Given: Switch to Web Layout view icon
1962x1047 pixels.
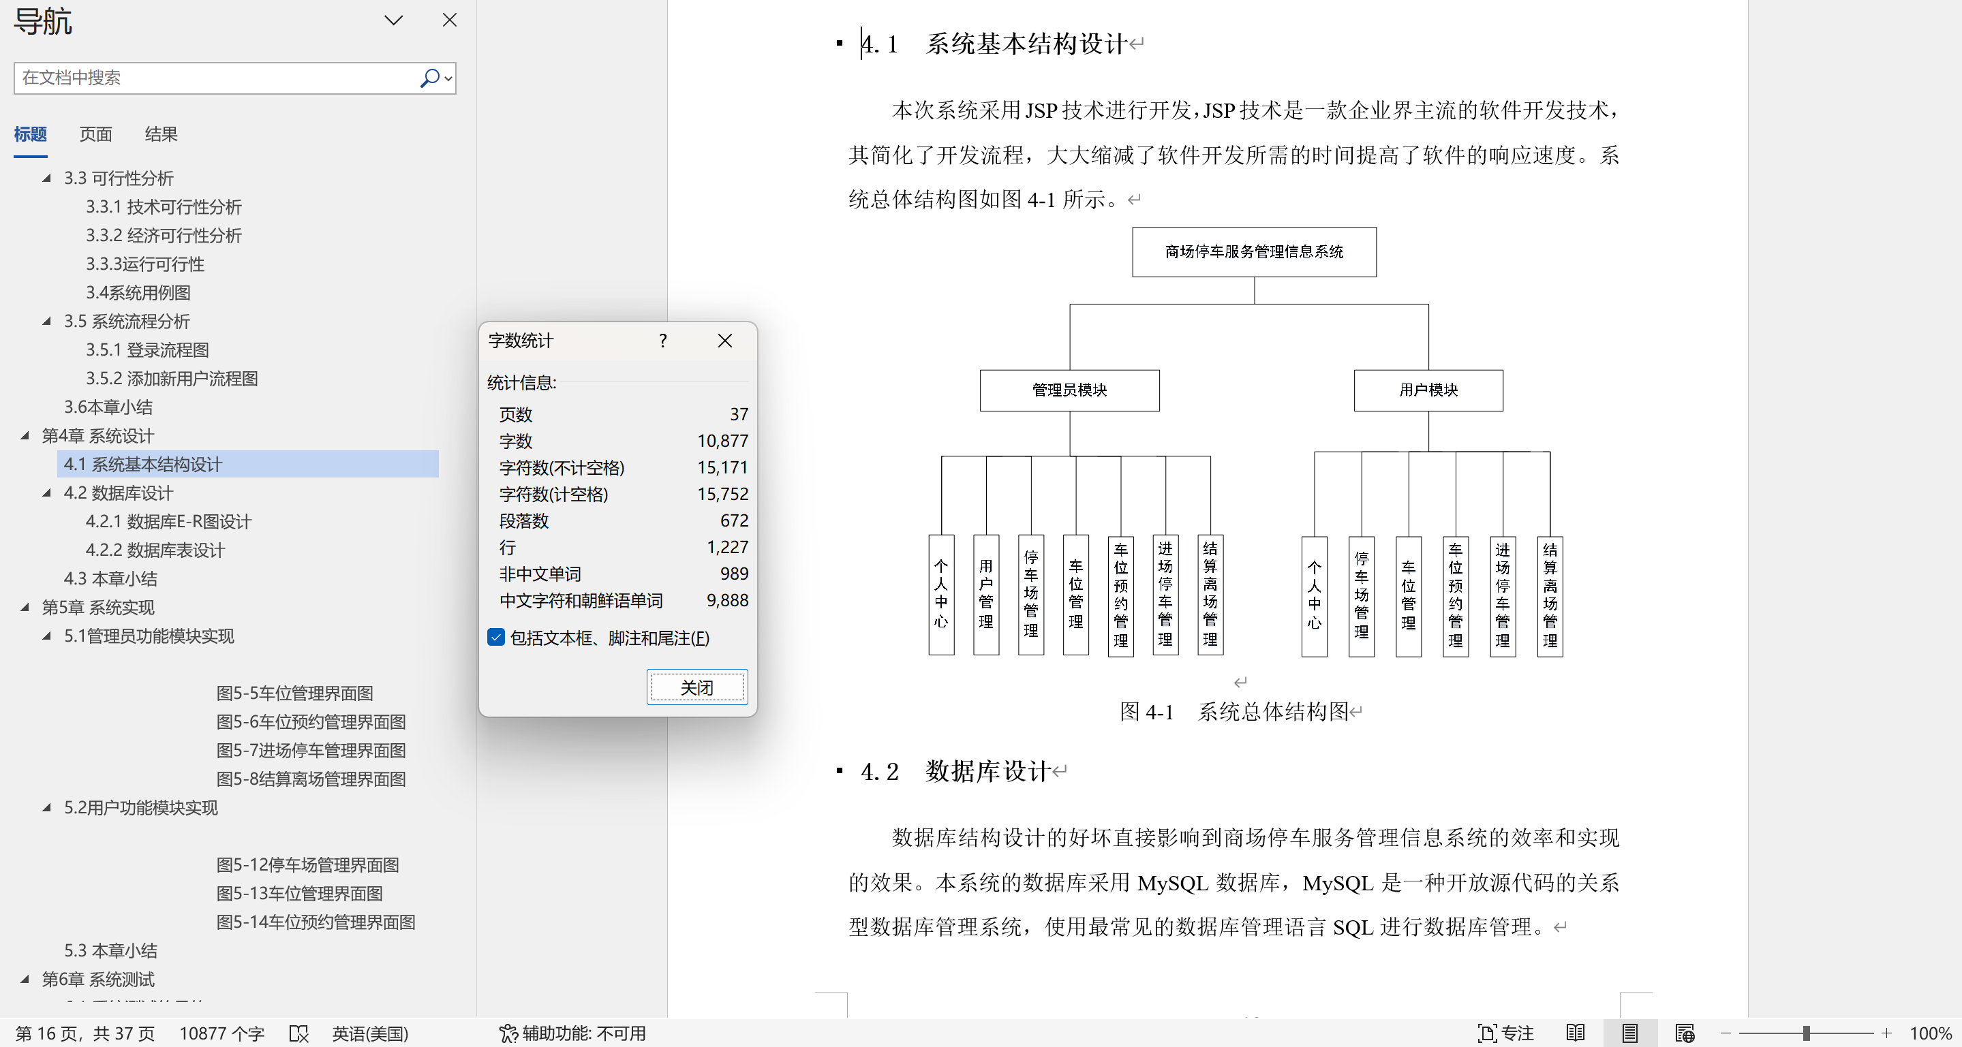Looking at the screenshot, I should point(1684,1033).
